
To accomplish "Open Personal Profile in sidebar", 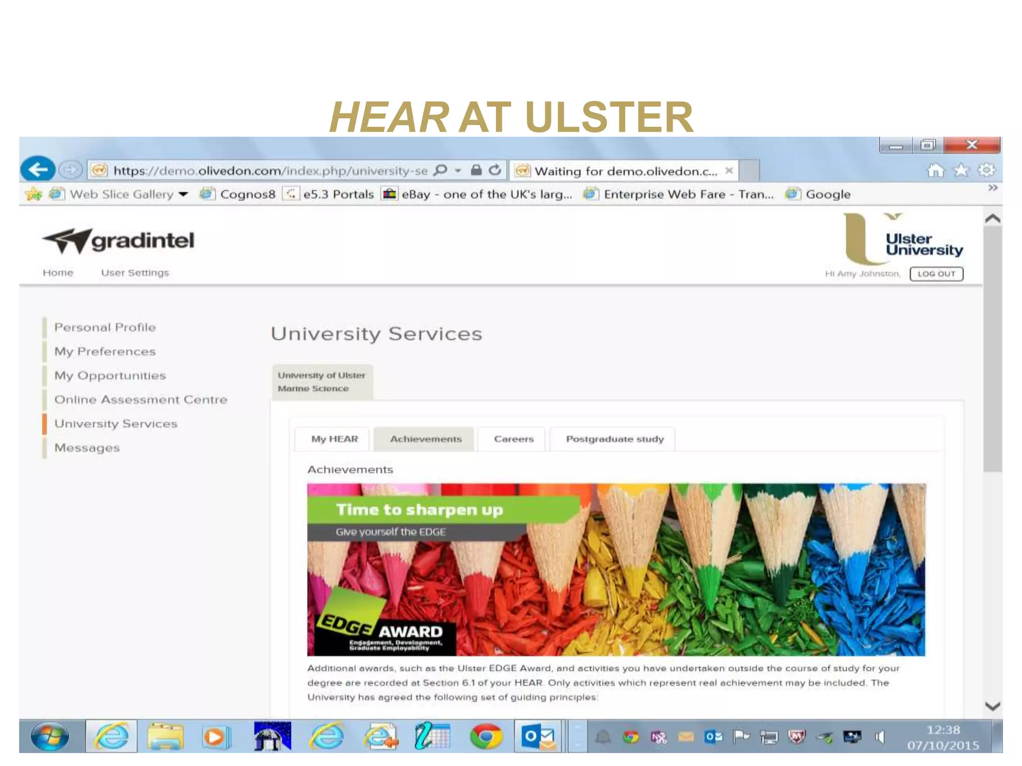I will click(105, 328).
